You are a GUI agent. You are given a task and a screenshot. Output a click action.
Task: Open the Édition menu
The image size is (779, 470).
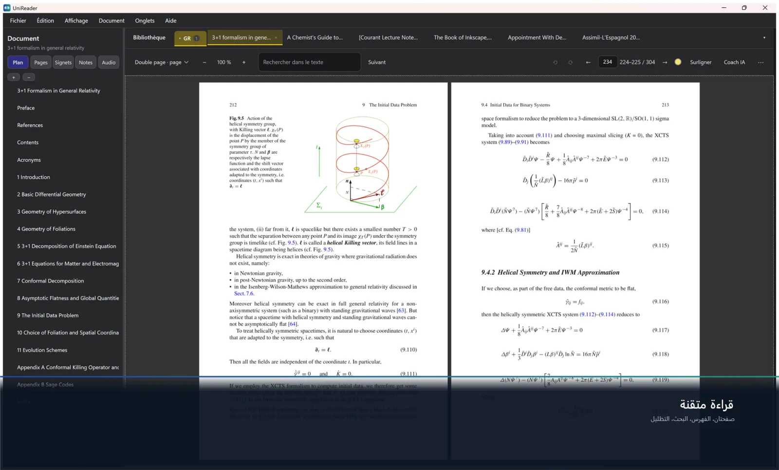click(x=45, y=20)
